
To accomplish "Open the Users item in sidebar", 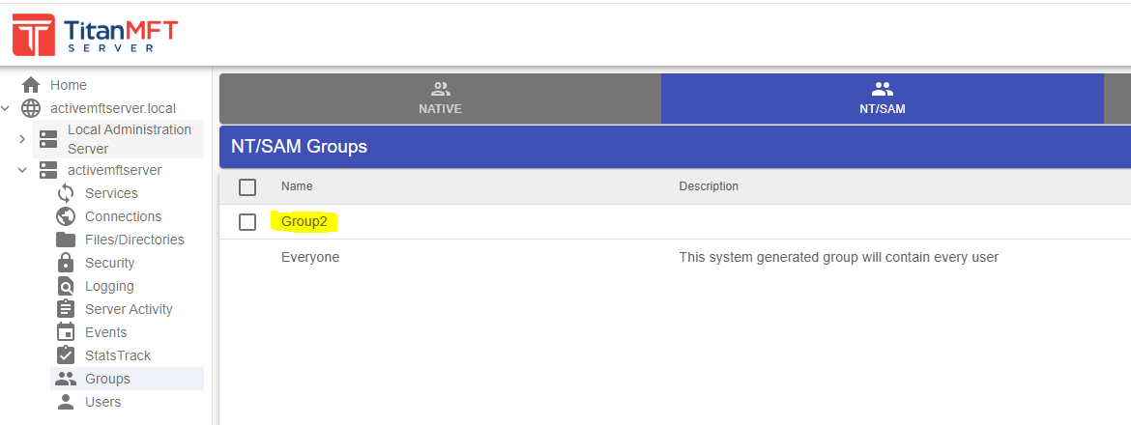I will 102,402.
